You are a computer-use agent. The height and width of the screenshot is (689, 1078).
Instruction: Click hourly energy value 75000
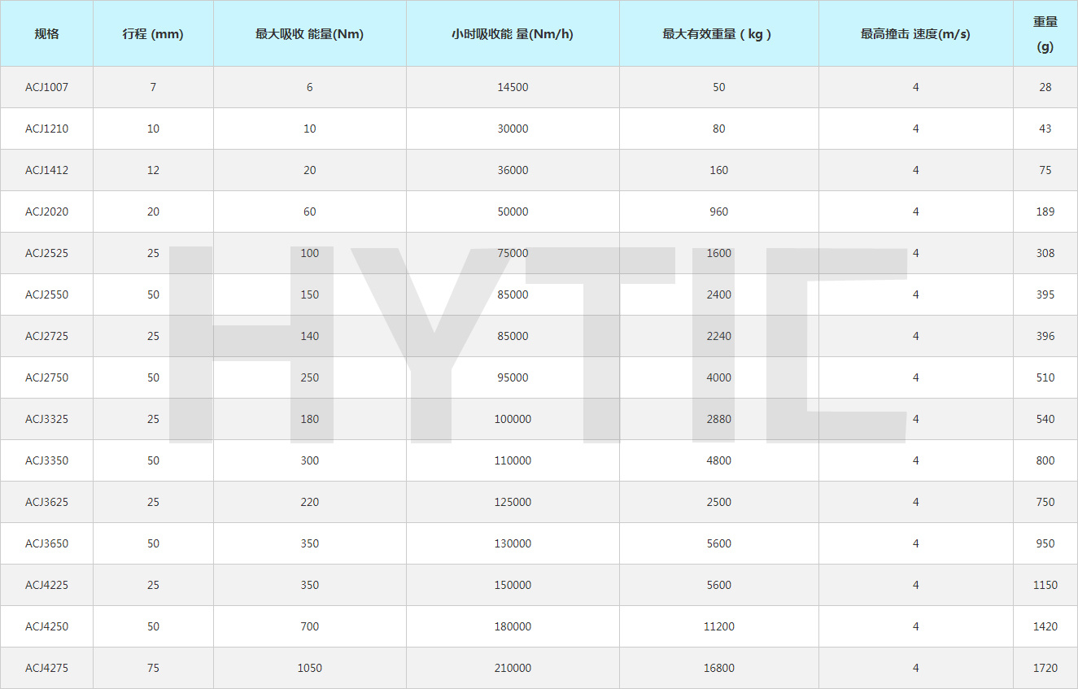(513, 253)
